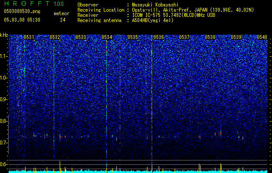The width and height of the screenshot is (272, 173).
Task: Click the HROFFT program title text
Action: (27, 3)
